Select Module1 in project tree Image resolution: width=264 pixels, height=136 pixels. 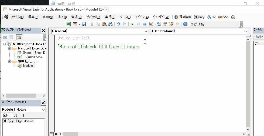[x=29, y=66]
